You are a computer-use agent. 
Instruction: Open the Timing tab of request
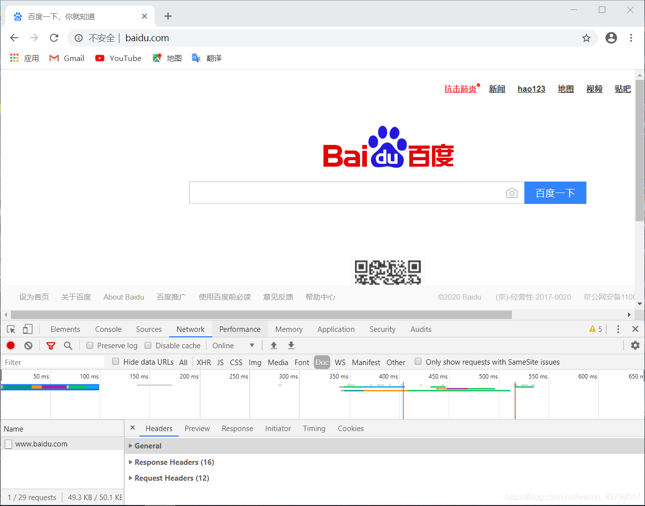[x=314, y=428]
